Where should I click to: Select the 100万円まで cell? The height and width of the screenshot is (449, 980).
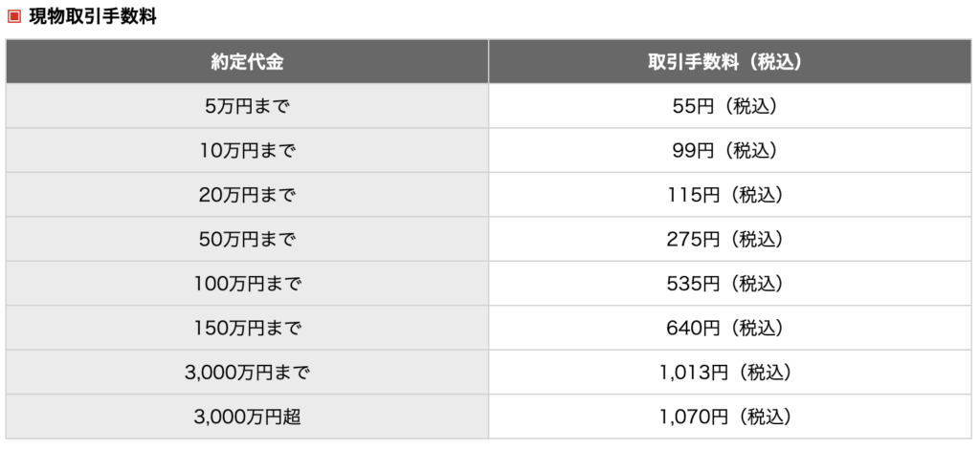248,284
